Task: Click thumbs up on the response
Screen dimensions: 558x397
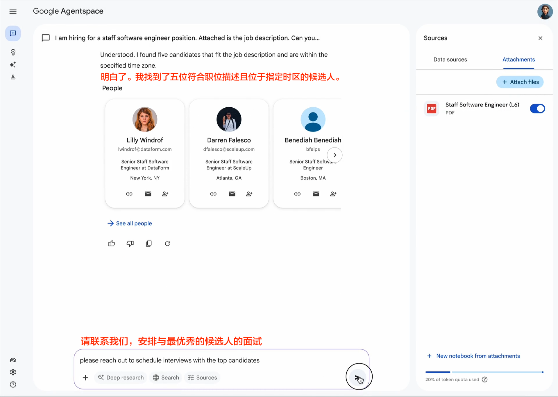Action: coord(111,243)
